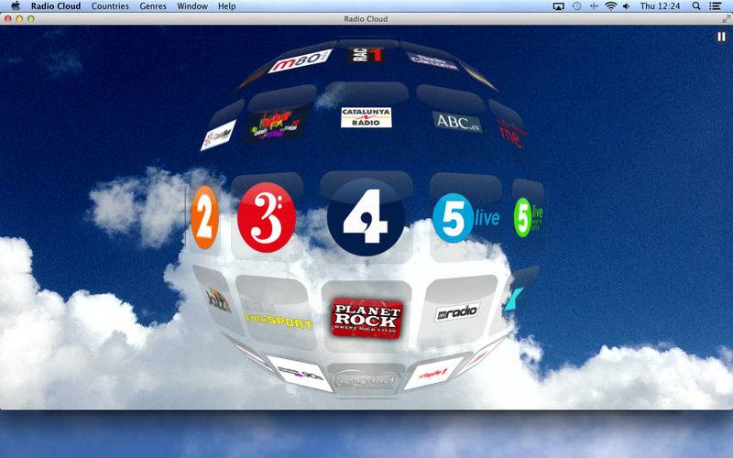The height and width of the screenshot is (458, 733).
Task: Select the RAC 1 station logo
Action: coord(366,55)
